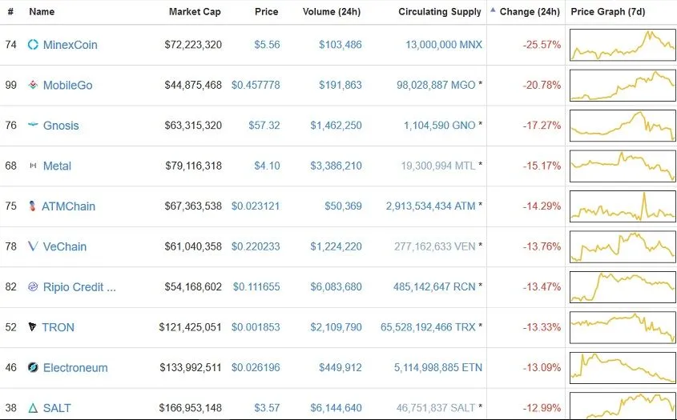Sort table by Volume (24h) header
The width and height of the screenshot is (677, 420).
click(332, 12)
